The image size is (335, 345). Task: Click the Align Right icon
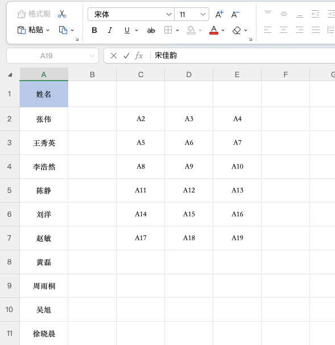coord(300,30)
